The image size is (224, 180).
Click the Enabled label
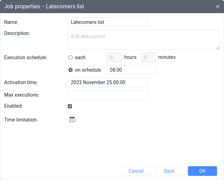[14, 106]
